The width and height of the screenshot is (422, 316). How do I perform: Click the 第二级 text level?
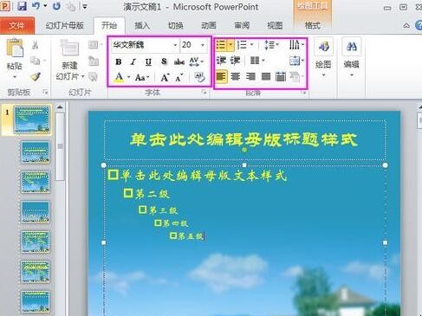coord(153,194)
